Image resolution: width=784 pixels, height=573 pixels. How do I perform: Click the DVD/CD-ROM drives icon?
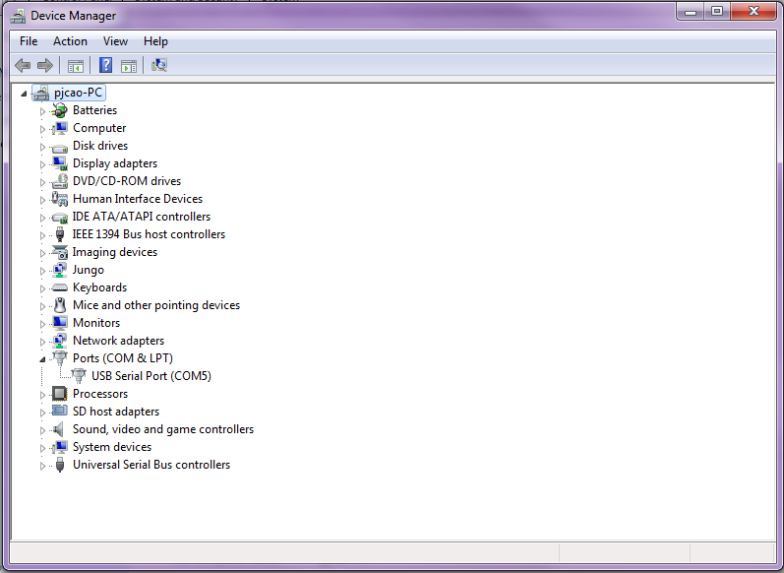pyautogui.click(x=59, y=181)
